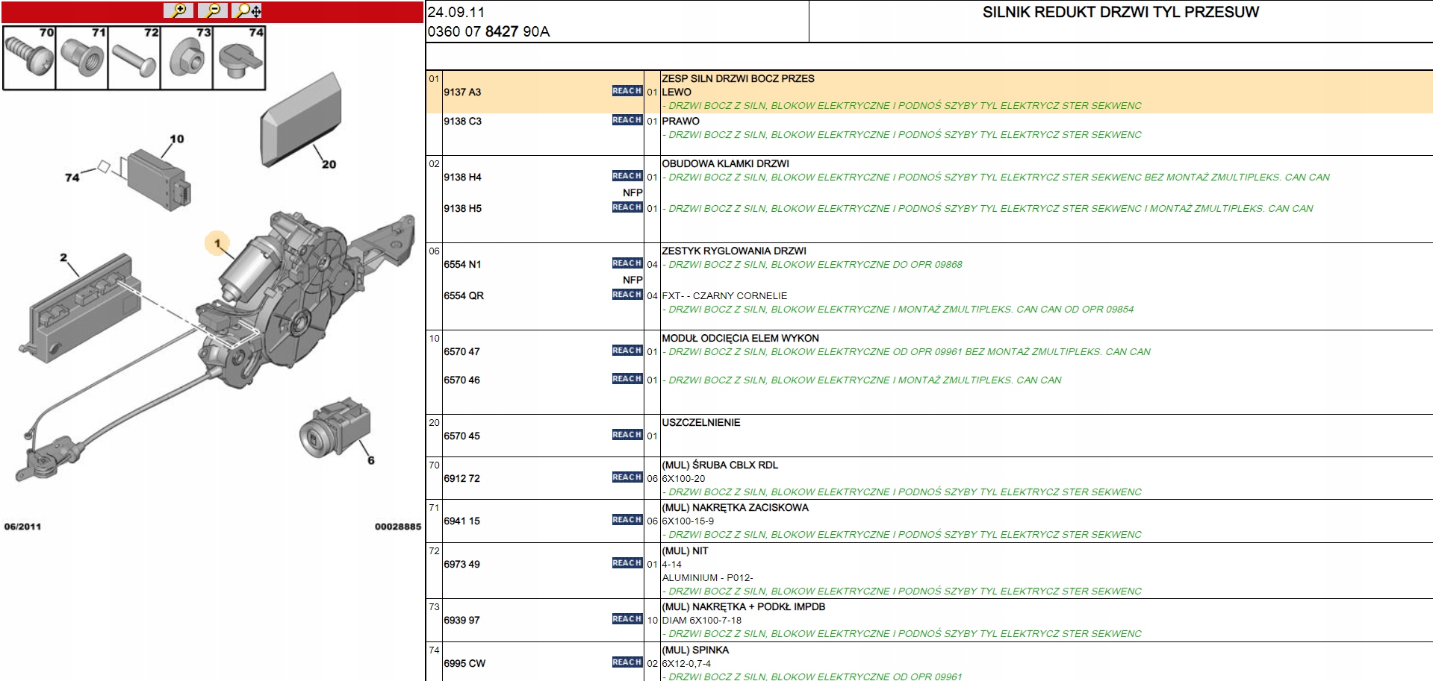The width and height of the screenshot is (1433, 681).
Task: Click the heading (MUL) NIT
Action: (685, 550)
